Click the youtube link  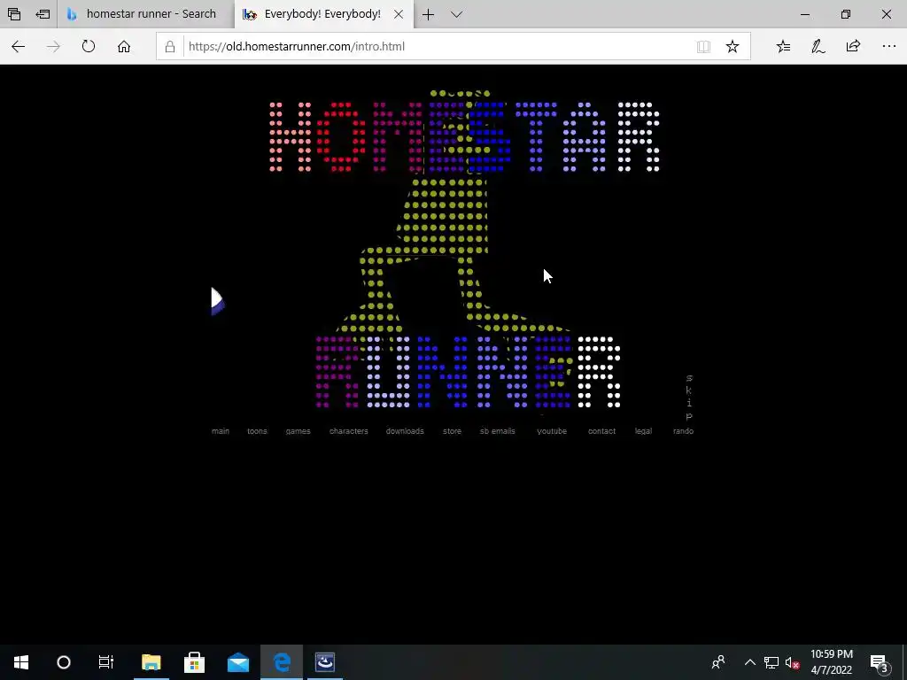click(x=552, y=431)
